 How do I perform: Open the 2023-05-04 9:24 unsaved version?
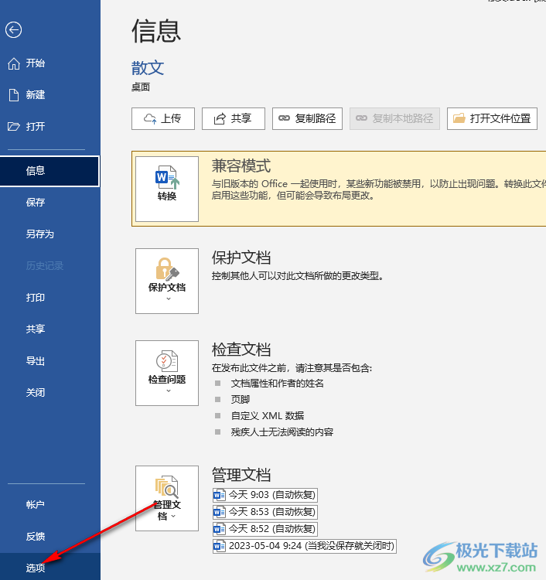[x=304, y=546]
